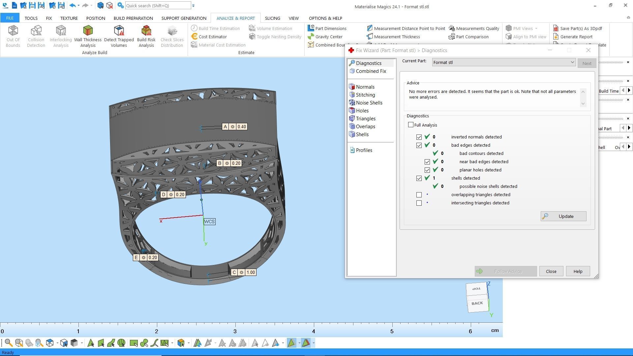The height and width of the screenshot is (356, 633).
Task: Open the undo history dropdown arrow
Action: tap(78, 6)
